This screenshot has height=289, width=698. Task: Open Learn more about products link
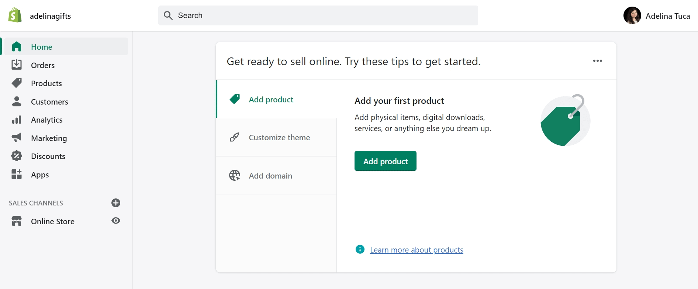click(x=417, y=250)
